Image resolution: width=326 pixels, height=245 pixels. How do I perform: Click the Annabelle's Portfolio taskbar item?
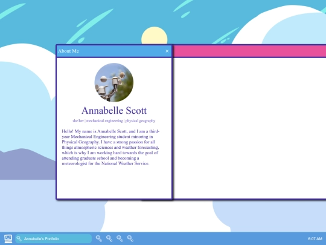tap(54, 238)
